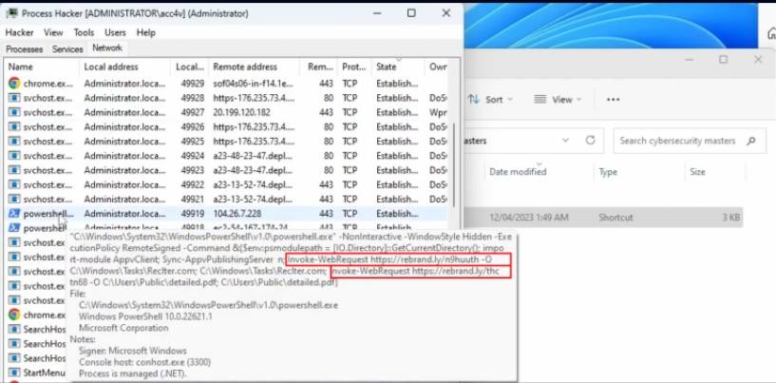Select the StartMenu process icon in the list
The width and height of the screenshot is (776, 383).
[14, 373]
